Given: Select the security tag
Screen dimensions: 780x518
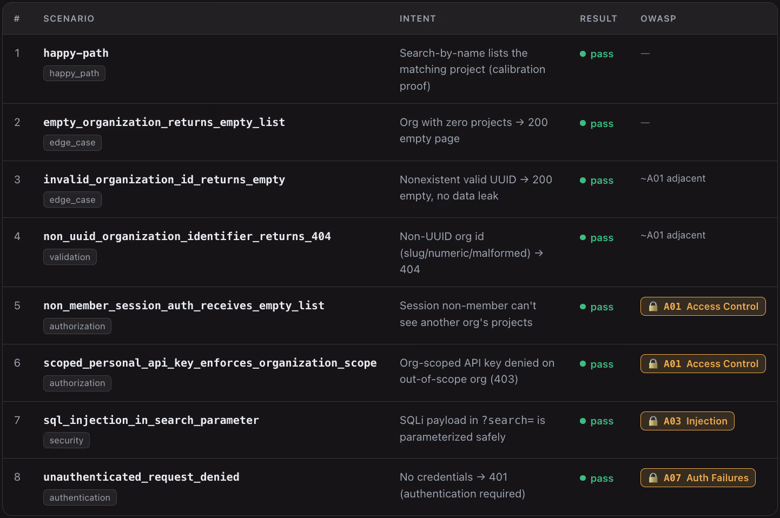Looking at the screenshot, I should pyautogui.click(x=67, y=441).
